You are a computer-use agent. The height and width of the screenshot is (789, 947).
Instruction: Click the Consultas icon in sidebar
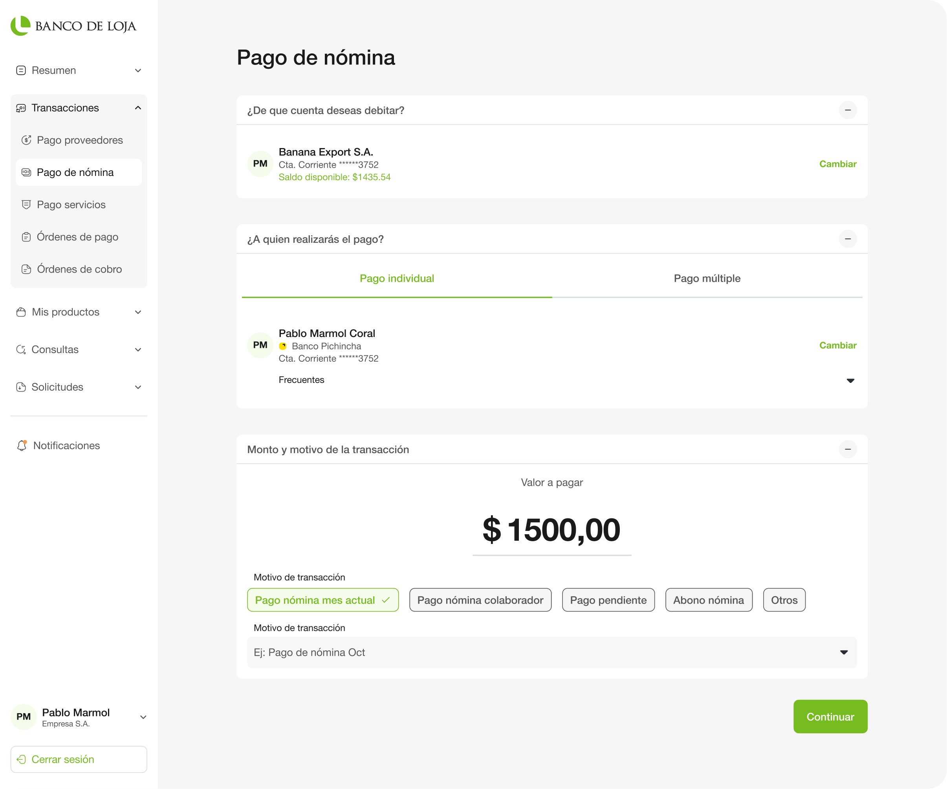(21, 350)
